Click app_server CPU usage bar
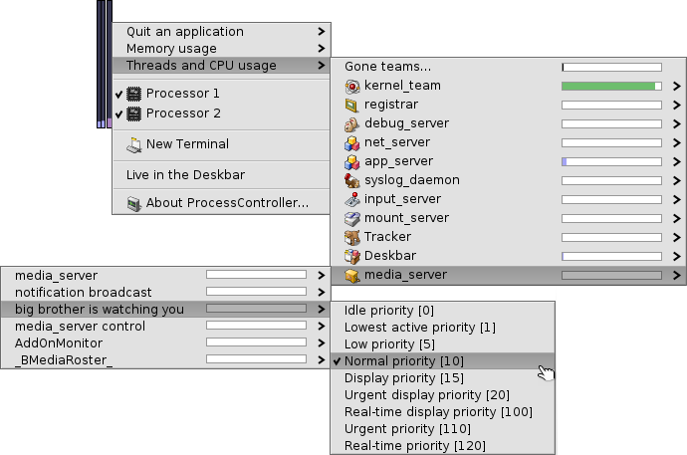This screenshot has height=455, width=687. (611, 161)
